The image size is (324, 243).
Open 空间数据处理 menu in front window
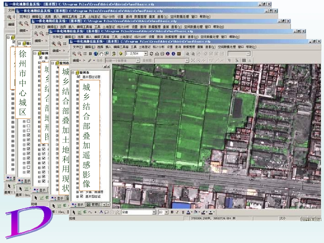click(x=227, y=47)
